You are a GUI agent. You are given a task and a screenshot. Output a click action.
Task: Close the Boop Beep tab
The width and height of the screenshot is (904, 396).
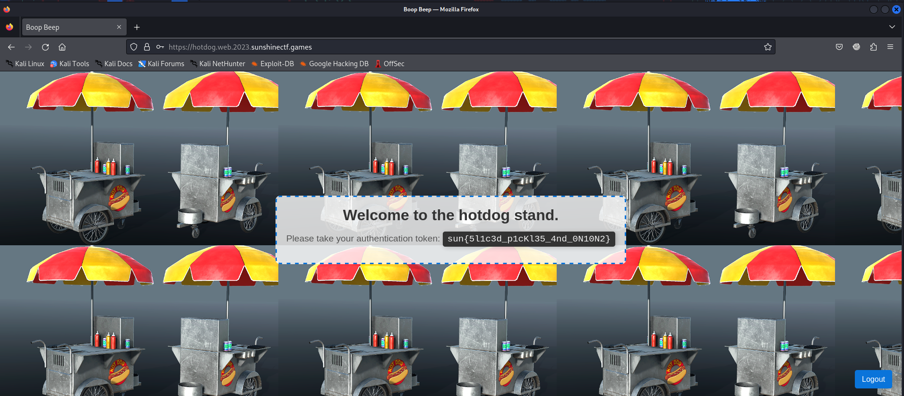tap(119, 27)
